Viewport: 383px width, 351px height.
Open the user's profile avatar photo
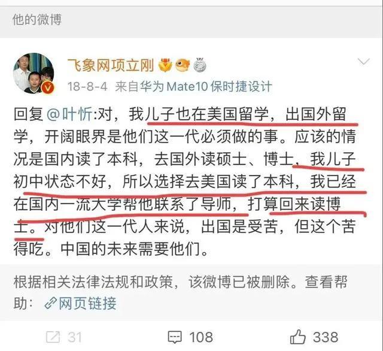[x=34, y=73]
